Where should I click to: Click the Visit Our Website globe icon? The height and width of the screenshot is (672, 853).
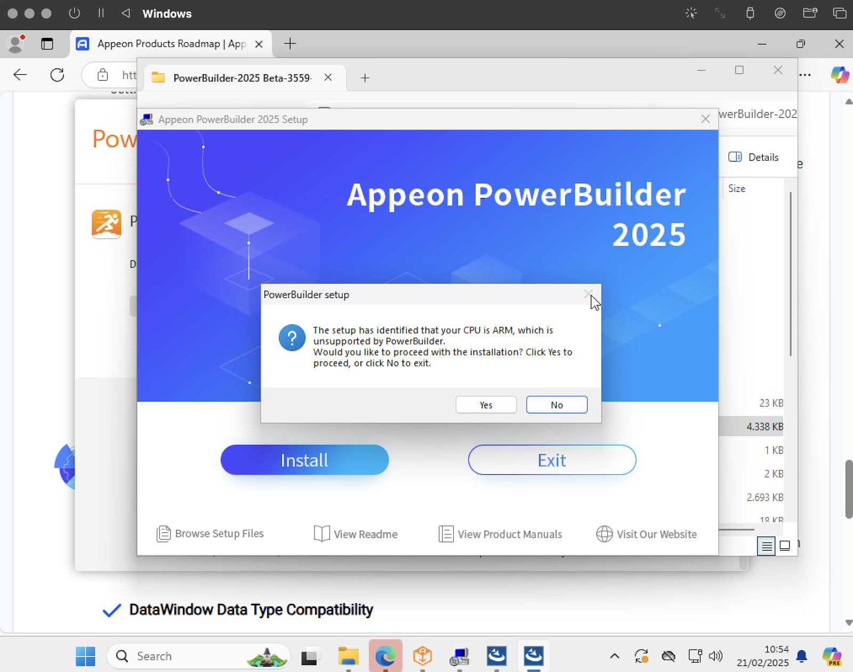pyautogui.click(x=604, y=534)
